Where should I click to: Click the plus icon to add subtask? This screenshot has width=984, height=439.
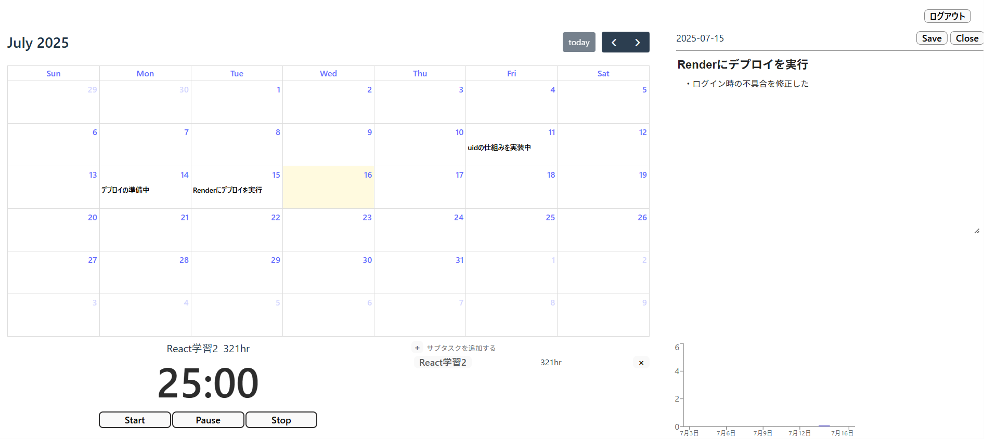417,348
